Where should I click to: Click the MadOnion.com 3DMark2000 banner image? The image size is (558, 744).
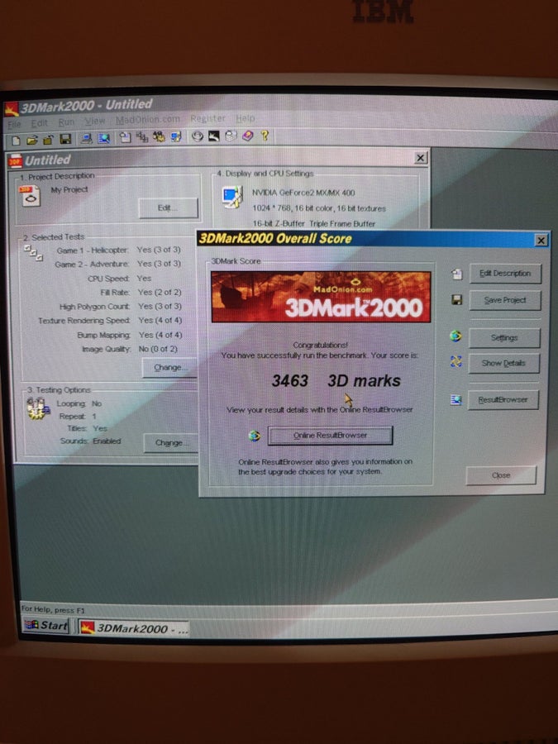[322, 297]
